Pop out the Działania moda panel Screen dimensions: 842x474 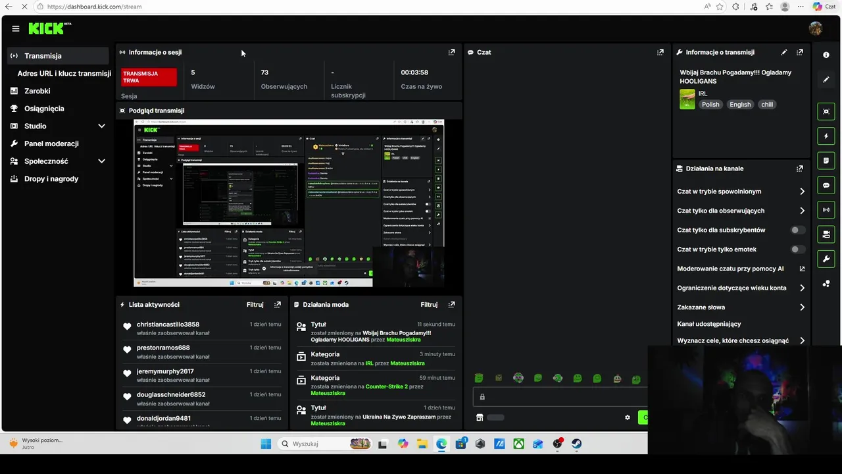point(451,305)
